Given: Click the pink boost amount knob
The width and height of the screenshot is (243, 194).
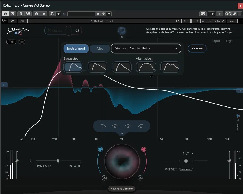Looking at the screenshot, I should pyautogui.click(x=144, y=149).
